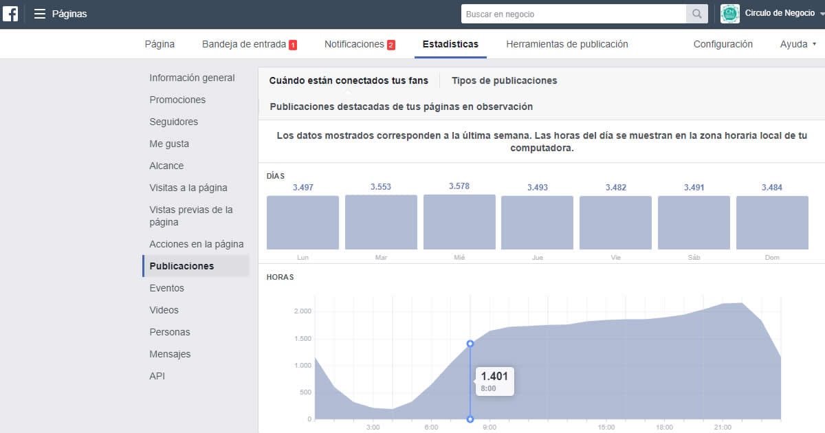Screen dimensions: 825x433
Task: Open Promociones in sidebar
Action: pos(177,100)
